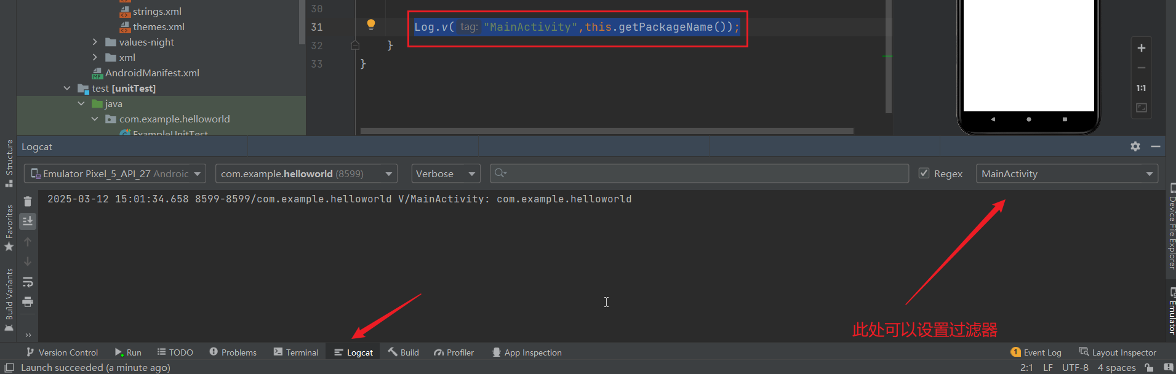Zoom in the emulator with plus button
1176x374 pixels.
(x=1142, y=48)
